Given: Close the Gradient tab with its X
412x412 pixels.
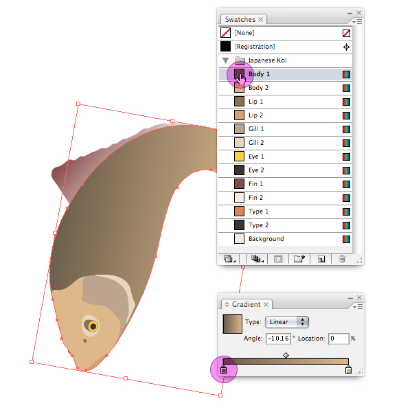Looking at the screenshot, I should (x=266, y=304).
